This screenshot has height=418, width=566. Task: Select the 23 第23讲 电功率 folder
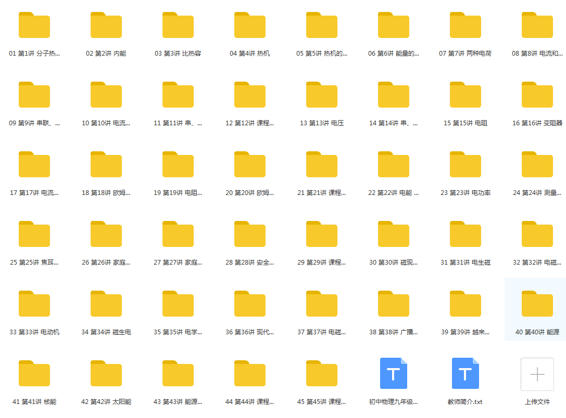coord(466,165)
